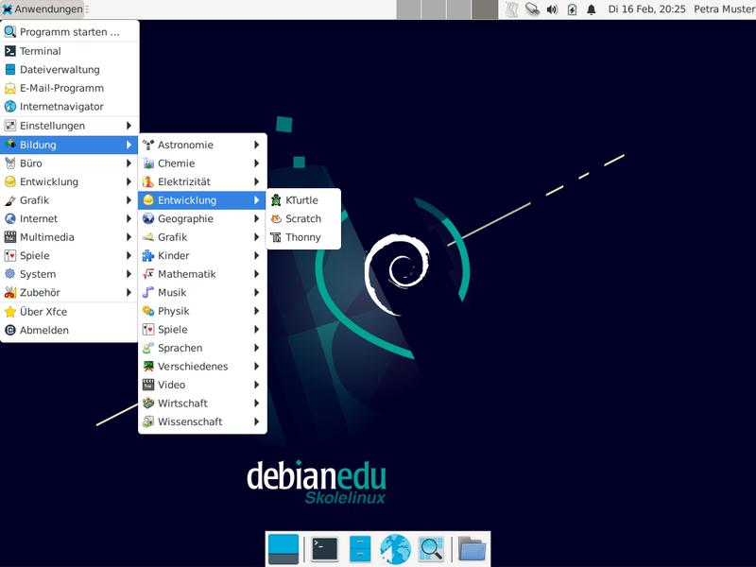Image resolution: width=756 pixels, height=567 pixels.
Task: Open the Verschiedenes category
Action: [x=202, y=367]
